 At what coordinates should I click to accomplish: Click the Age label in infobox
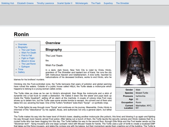point(131,99)
